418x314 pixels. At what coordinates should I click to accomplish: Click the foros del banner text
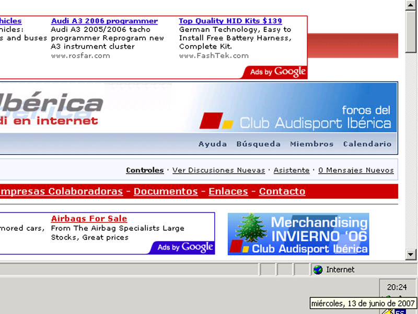[366, 110]
